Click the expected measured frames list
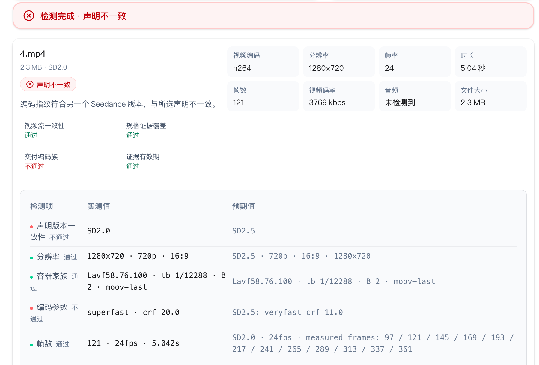The width and height of the screenshot is (539, 365). click(373, 343)
